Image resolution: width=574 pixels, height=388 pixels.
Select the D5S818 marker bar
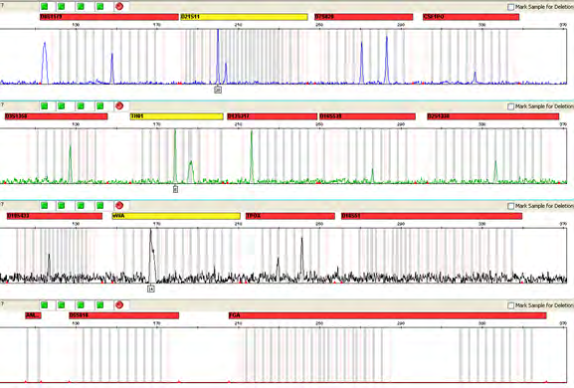[123, 315]
